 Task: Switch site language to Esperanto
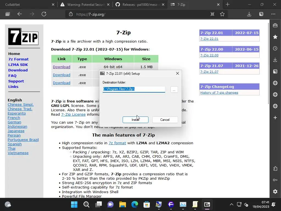pos(17,113)
